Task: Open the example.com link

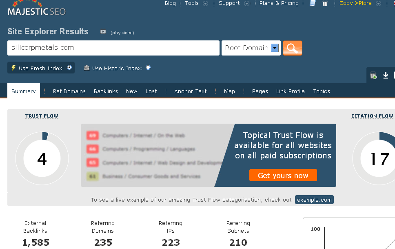Action: point(314,200)
